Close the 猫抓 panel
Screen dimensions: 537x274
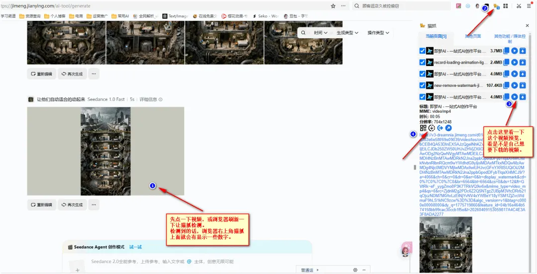pos(528,26)
